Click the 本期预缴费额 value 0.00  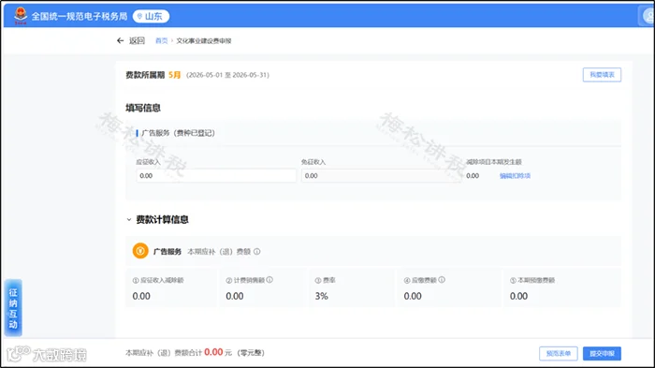click(x=518, y=296)
